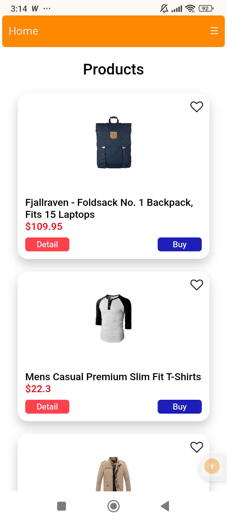Image resolution: width=227 pixels, height=521 pixels.
Task: Tap the floating accessibility button
Action: pyautogui.click(x=212, y=466)
